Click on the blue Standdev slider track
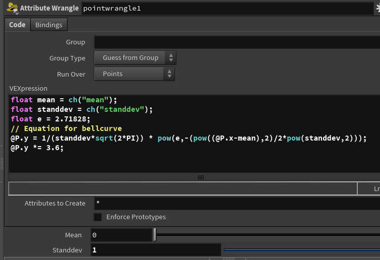Screen dimensions: 380x260 pyautogui.click(x=301, y=249)
